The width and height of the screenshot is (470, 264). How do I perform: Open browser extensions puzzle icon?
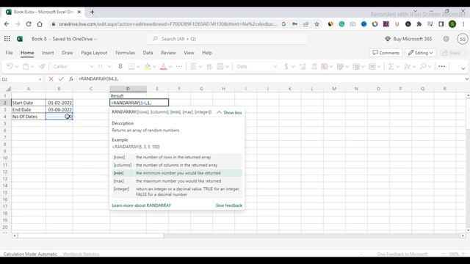pyautogui.click(x=419, y=24)
